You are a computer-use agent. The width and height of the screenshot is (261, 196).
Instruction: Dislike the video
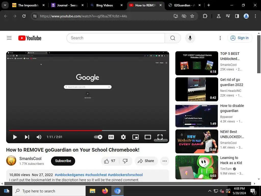(x=125, y=161)
